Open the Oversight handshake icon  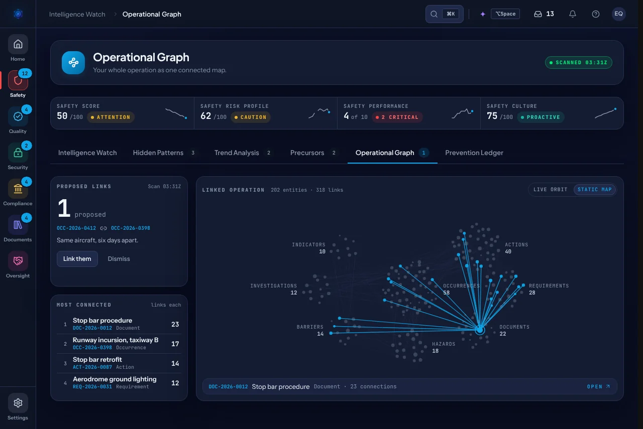(x=18, y=261)
